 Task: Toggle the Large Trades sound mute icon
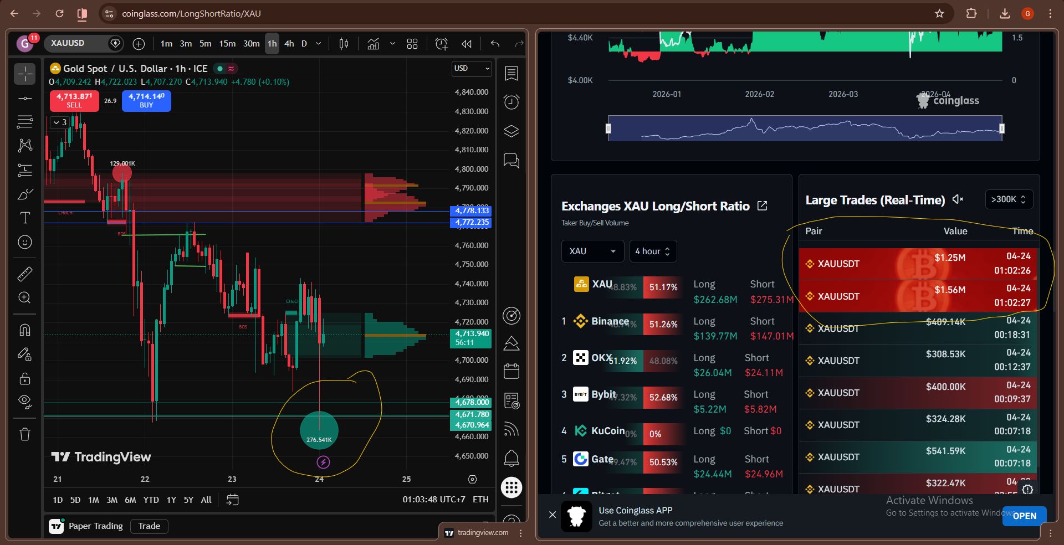click(958, 199)
